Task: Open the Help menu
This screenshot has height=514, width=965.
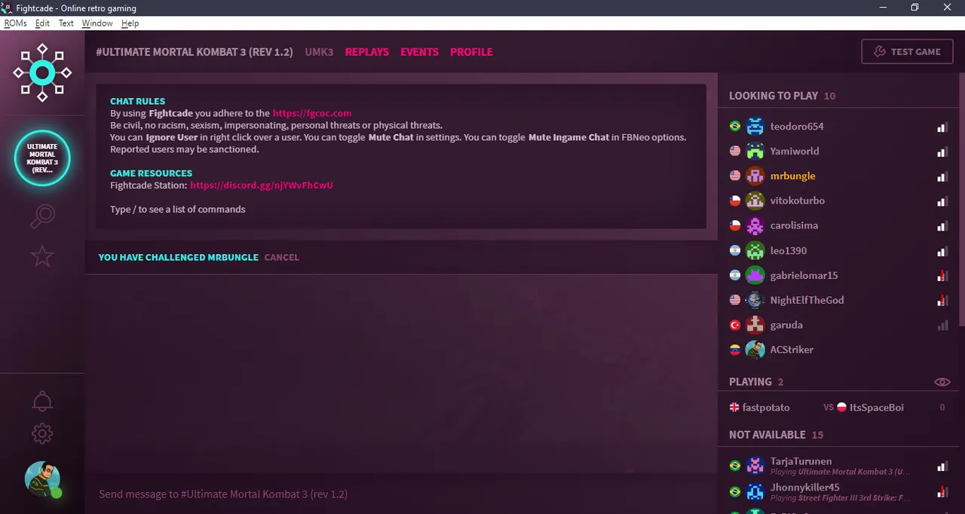Action: click(130, 23)
